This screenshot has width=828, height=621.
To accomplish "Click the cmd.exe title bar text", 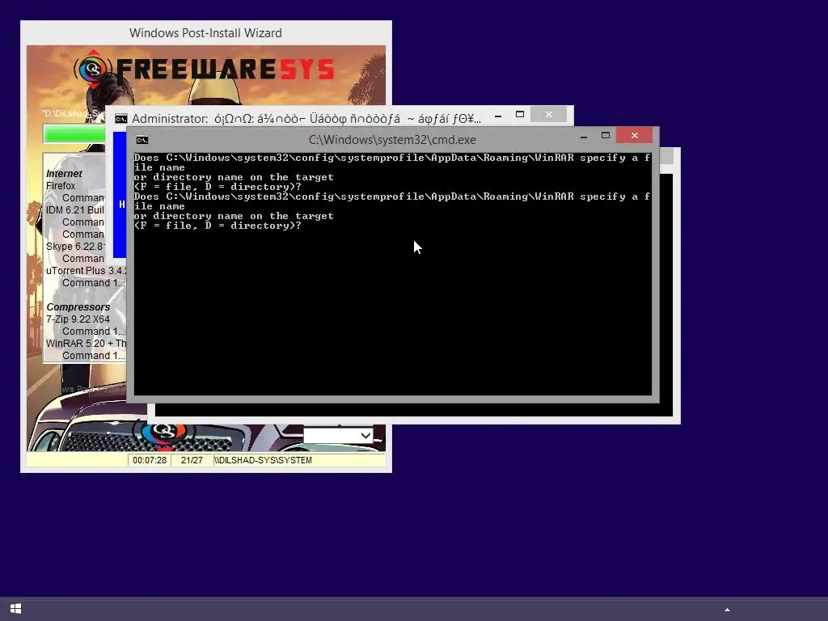I will 392,140.
